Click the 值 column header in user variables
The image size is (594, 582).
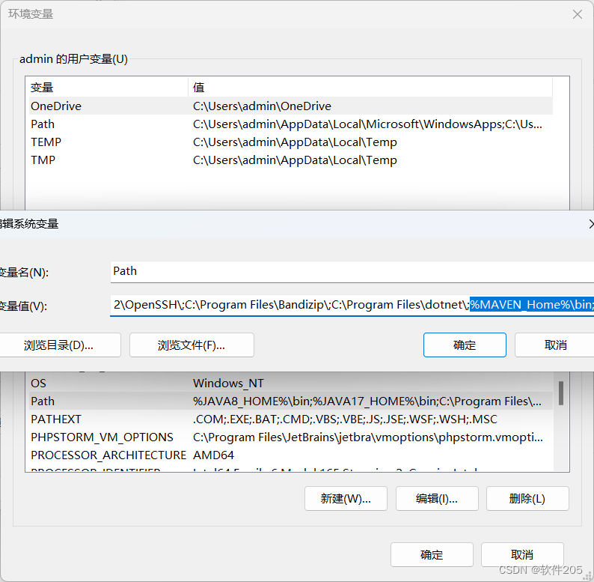(x=370, y=88)
